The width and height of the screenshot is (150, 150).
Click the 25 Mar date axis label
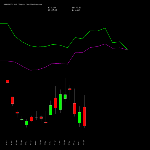(7, 143)
